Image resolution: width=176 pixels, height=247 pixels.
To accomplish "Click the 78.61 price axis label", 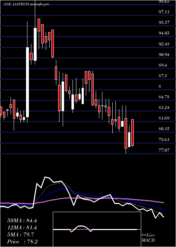I will point(164,140).
